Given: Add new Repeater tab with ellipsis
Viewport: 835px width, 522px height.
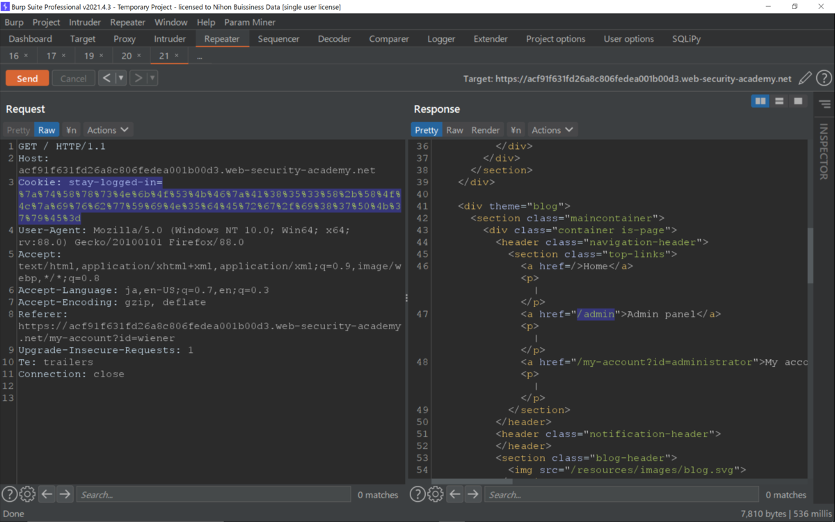Looking at the screenshot, I should click(x=199, y=56).
